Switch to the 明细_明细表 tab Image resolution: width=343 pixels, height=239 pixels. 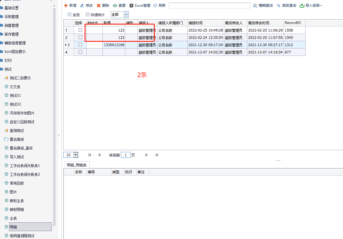tap(77, 165)
